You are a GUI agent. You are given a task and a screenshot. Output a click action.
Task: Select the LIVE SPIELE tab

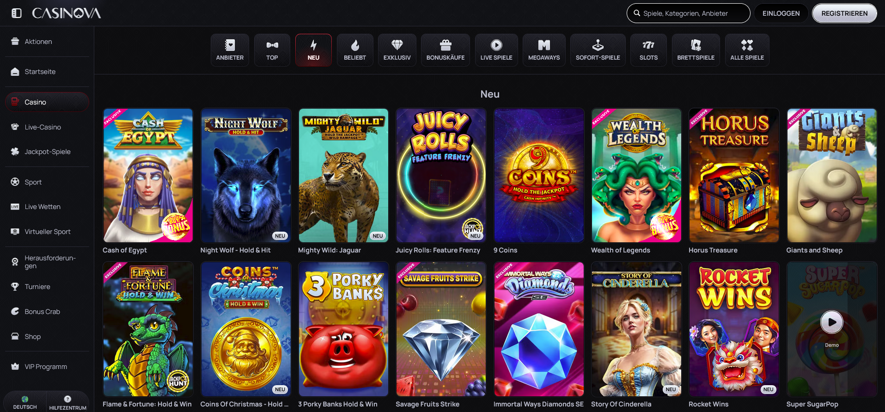click(x=496, y=50)
